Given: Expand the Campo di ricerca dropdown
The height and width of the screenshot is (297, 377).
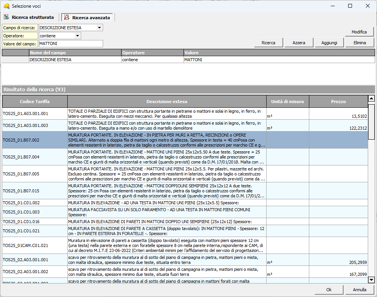Looking at the screenshot, I should point(100,28).
